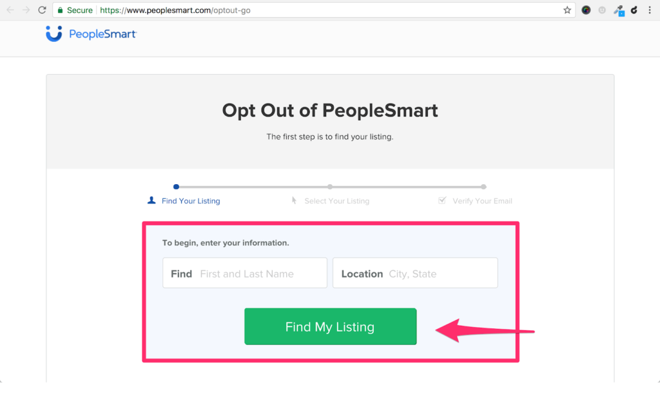Click the cursor icon beside Select Your Listing
660x394 pixels.
[x=294, y=201]
